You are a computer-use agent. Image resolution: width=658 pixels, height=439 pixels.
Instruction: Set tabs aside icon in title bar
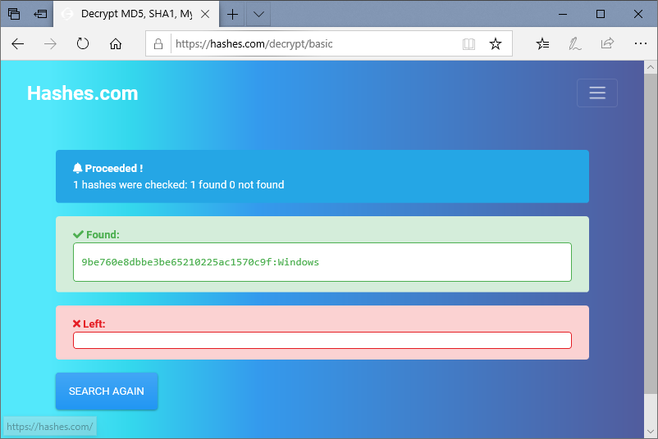coord(40,14)
